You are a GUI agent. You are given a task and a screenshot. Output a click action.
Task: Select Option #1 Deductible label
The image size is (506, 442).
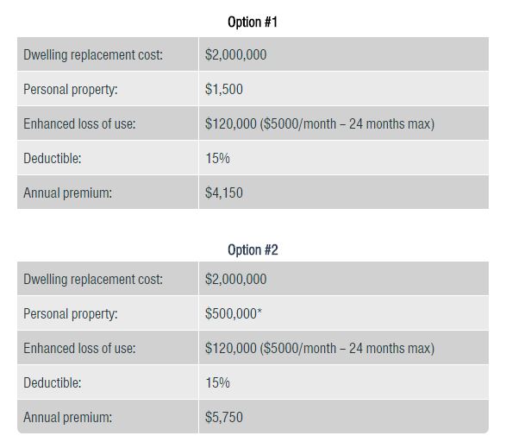(53, 159)
